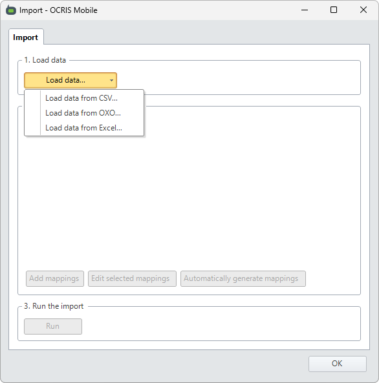This screenshot has width=379, height=383.
Task: Click the 'Import - OCRIS Mobile' window title
Action: (58, 10)
